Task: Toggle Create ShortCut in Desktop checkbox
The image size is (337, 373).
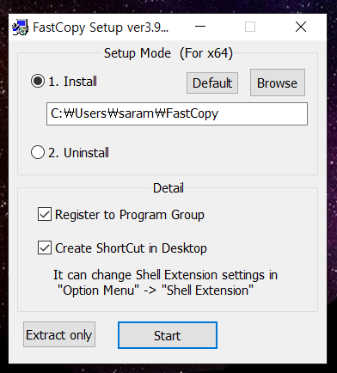Action: pos(45,248)
